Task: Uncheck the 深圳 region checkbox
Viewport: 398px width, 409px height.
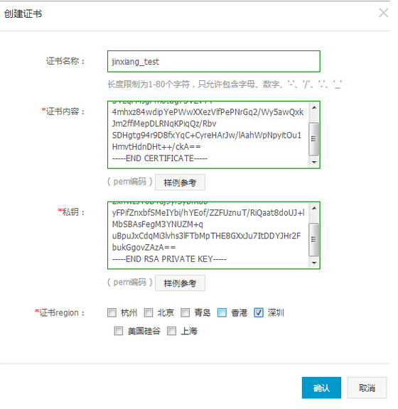Action: (x=259, y=312)
